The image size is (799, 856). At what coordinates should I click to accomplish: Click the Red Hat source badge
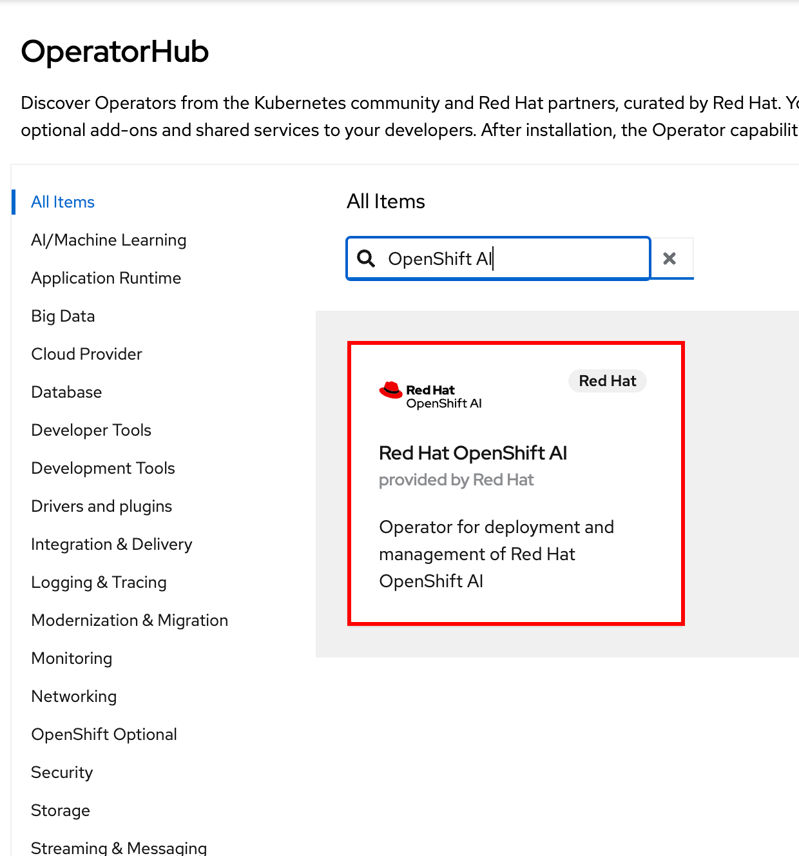point(608,381)
